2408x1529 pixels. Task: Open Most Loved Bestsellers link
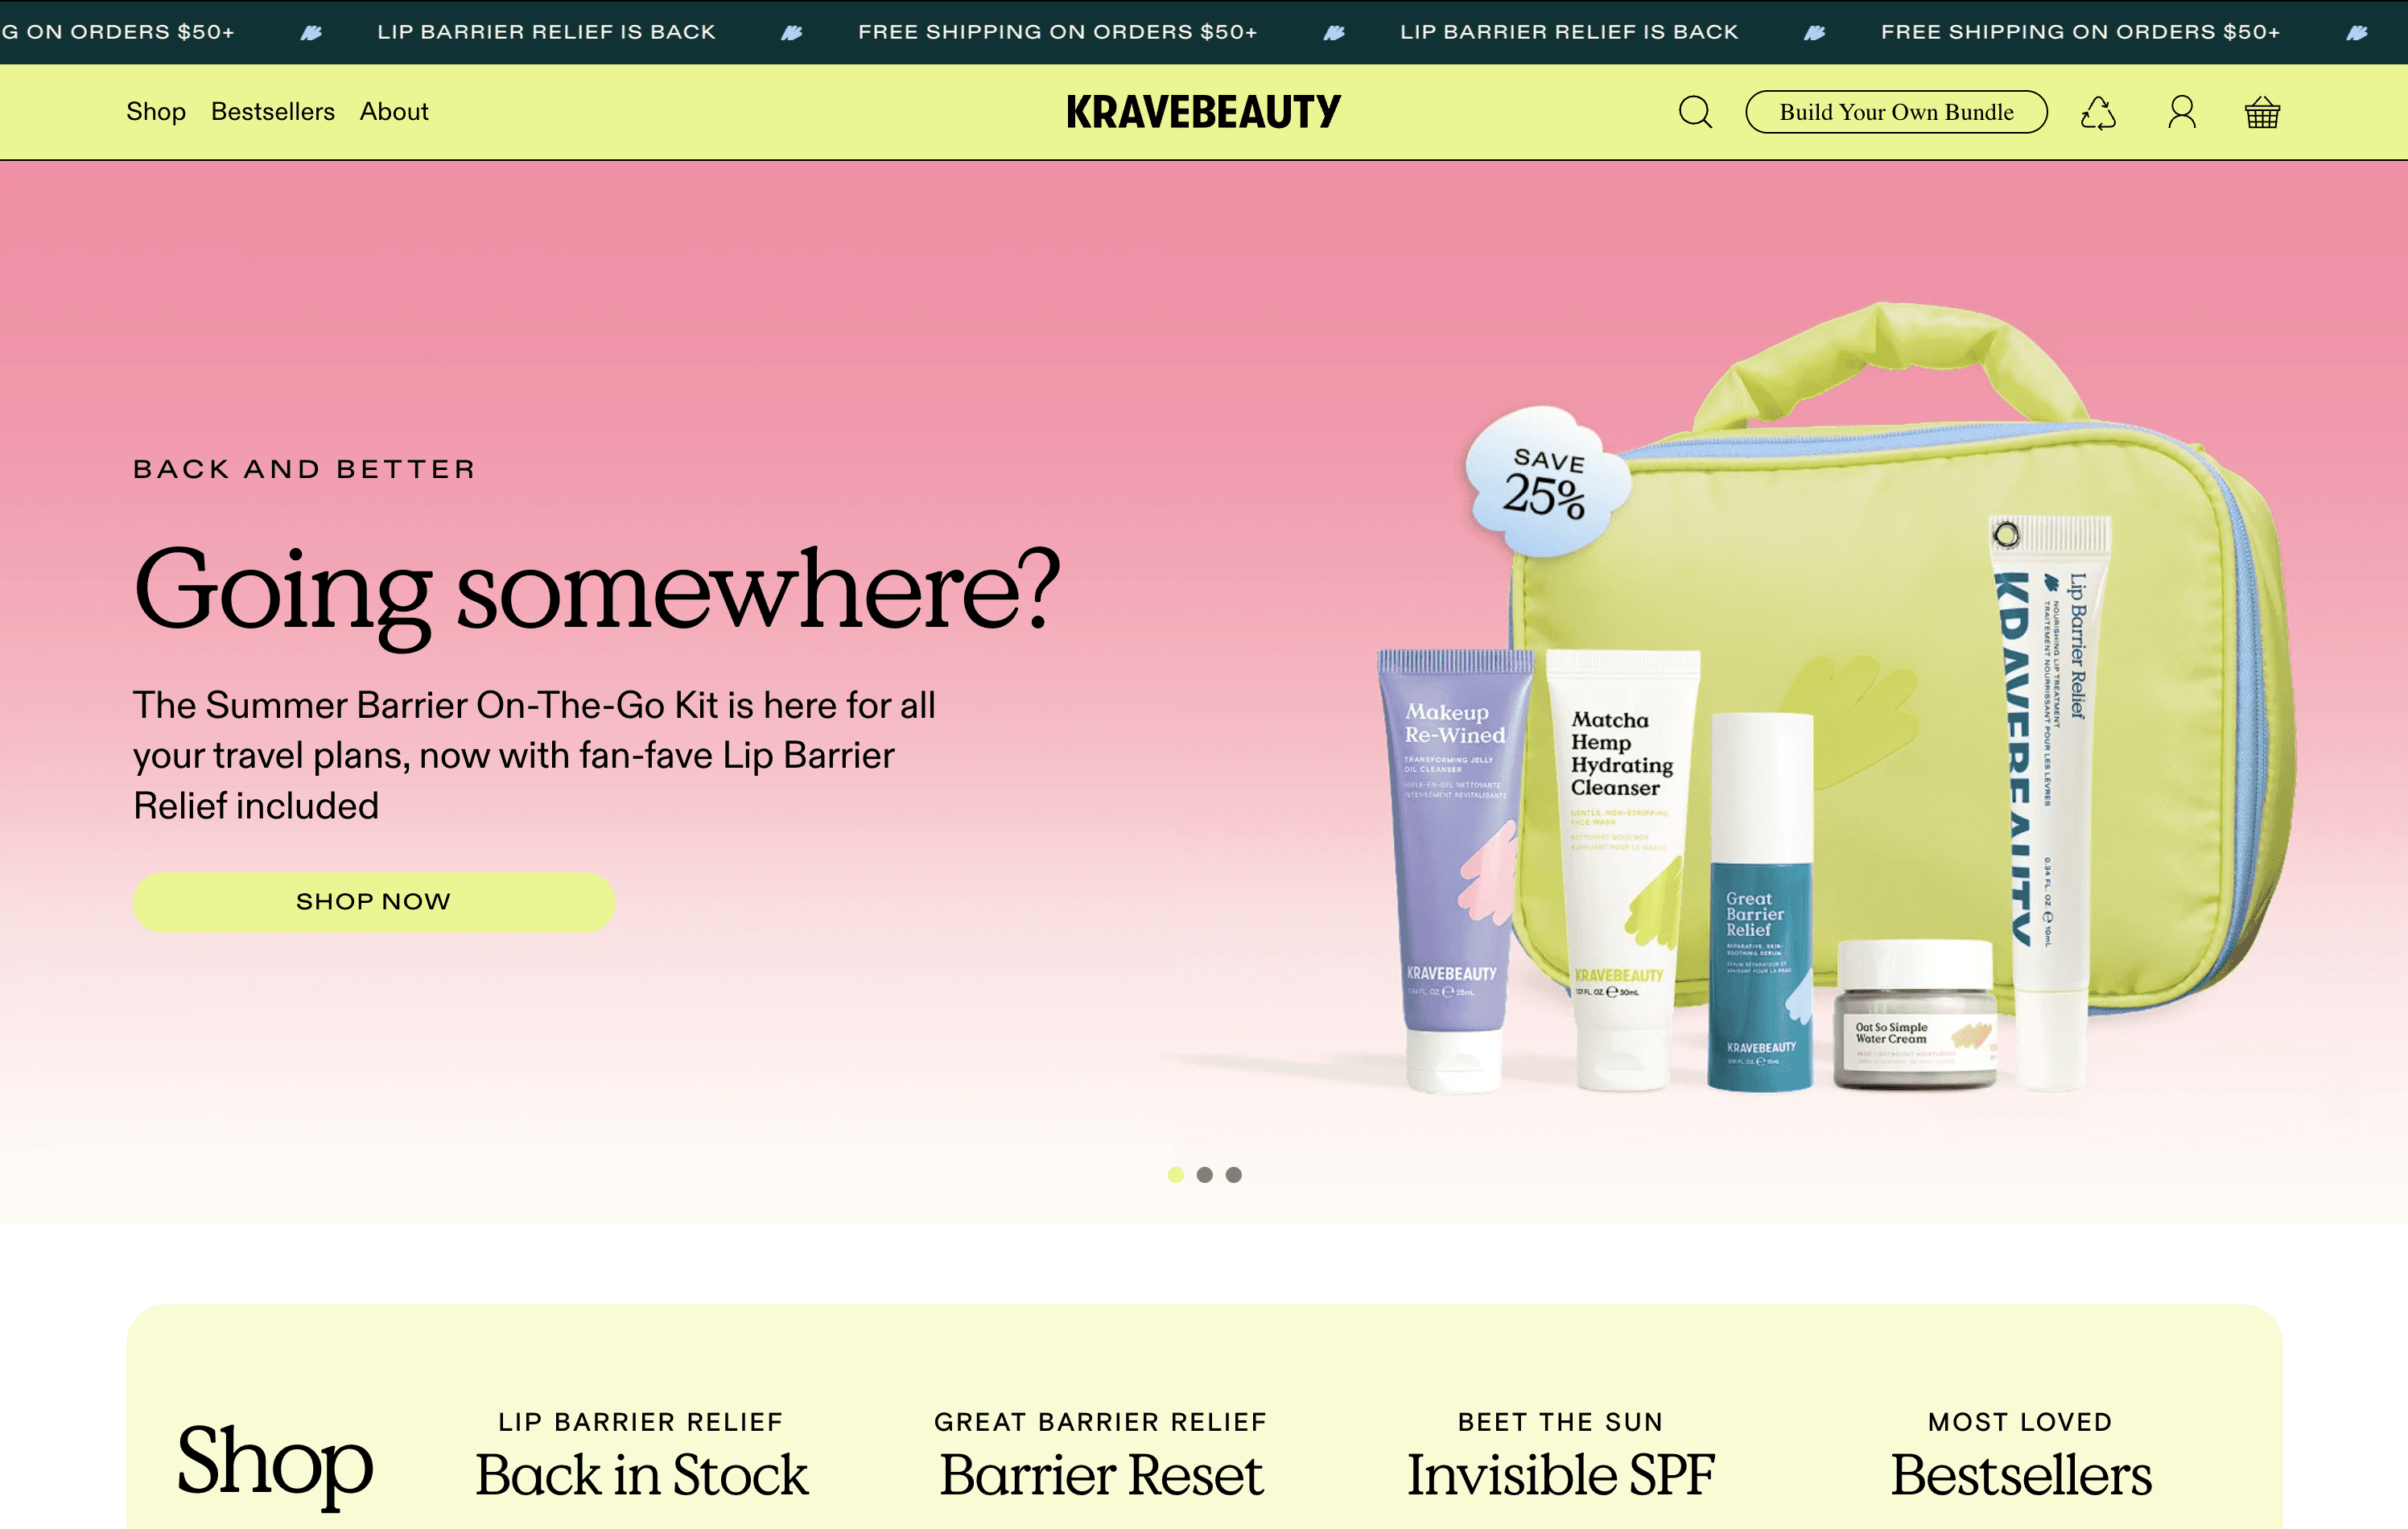(2021, 1456)
